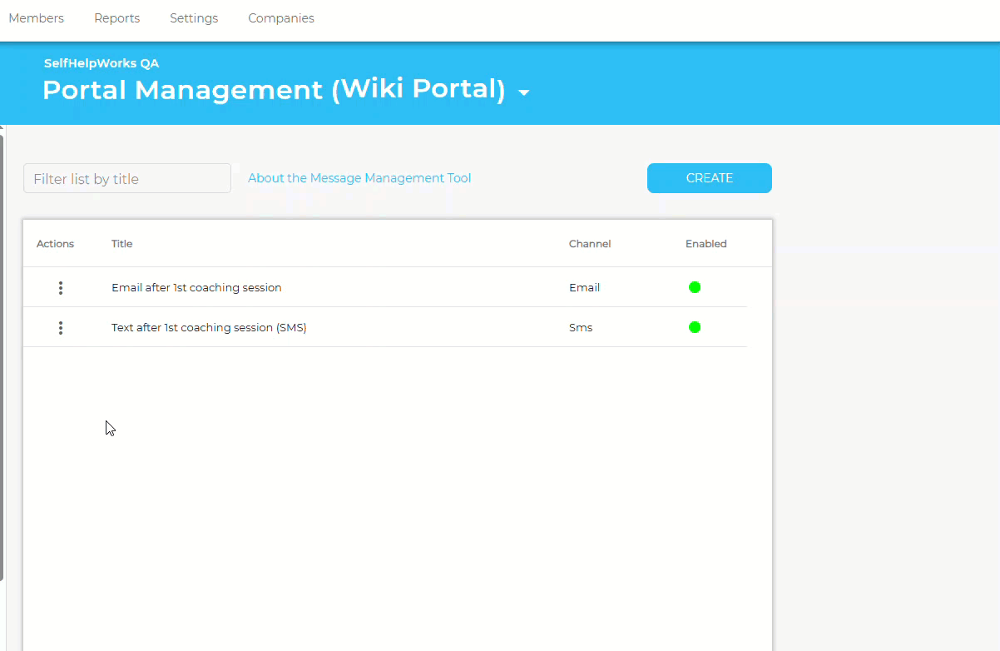The width and height of the screenshot is (1000, 651).
Task: Select the Companies menu item
Action: (x=281, y=18)
